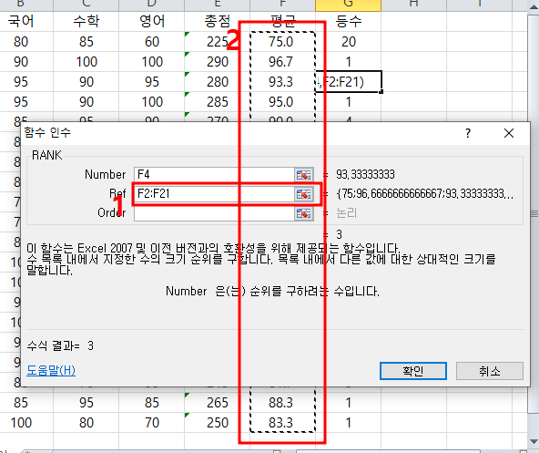
Task: Select column G header
Action: tap(348, 5)
